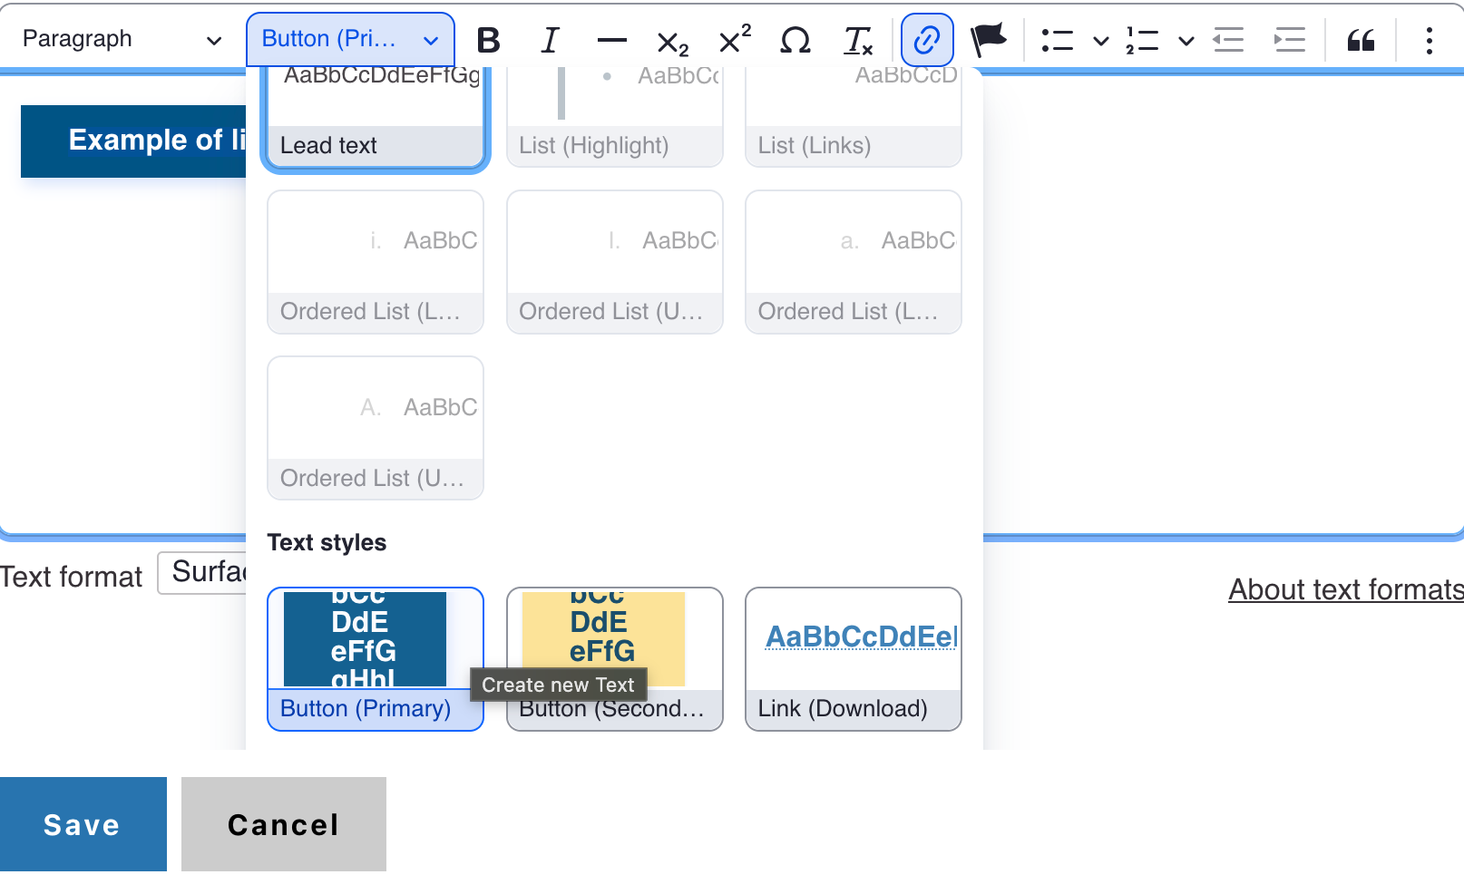Toggle the link button

pyautogui.click(x=926, y=40)
